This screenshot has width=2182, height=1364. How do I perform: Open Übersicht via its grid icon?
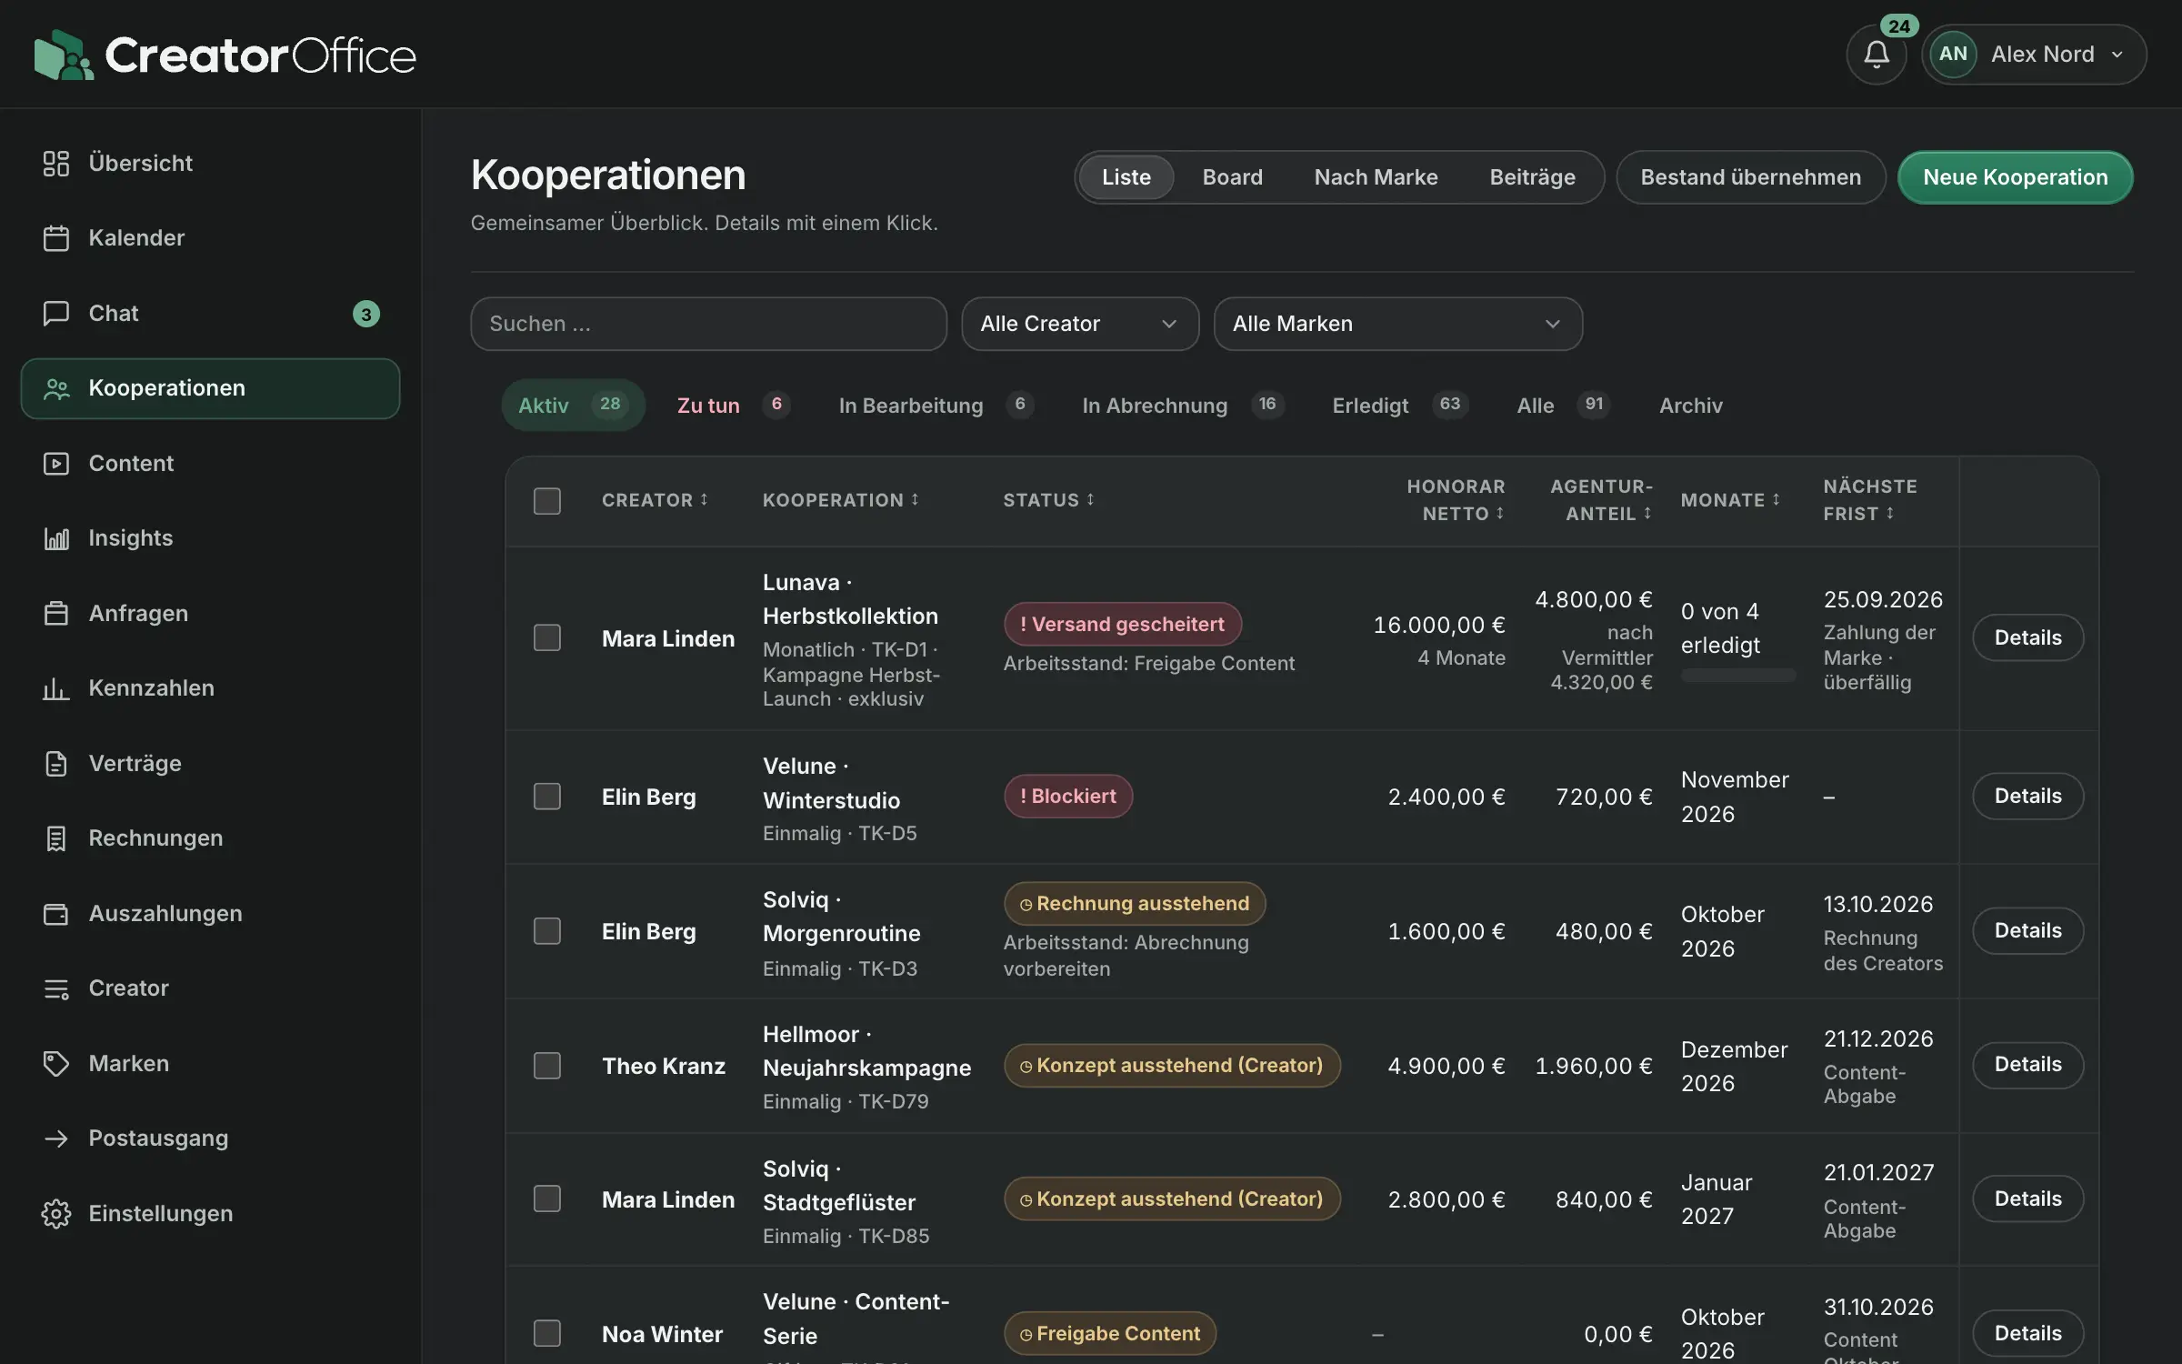click(x=56, y=164)
